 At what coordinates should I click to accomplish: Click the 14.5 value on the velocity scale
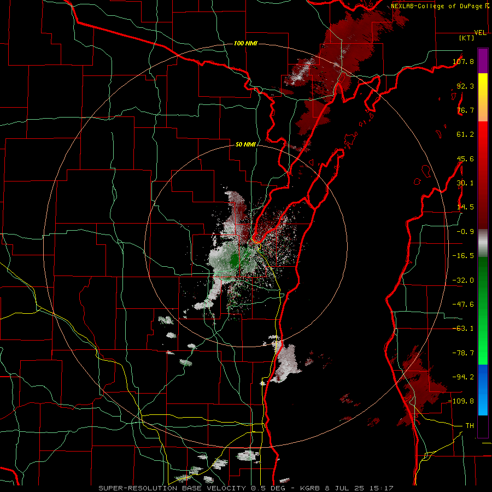[465, 207]
